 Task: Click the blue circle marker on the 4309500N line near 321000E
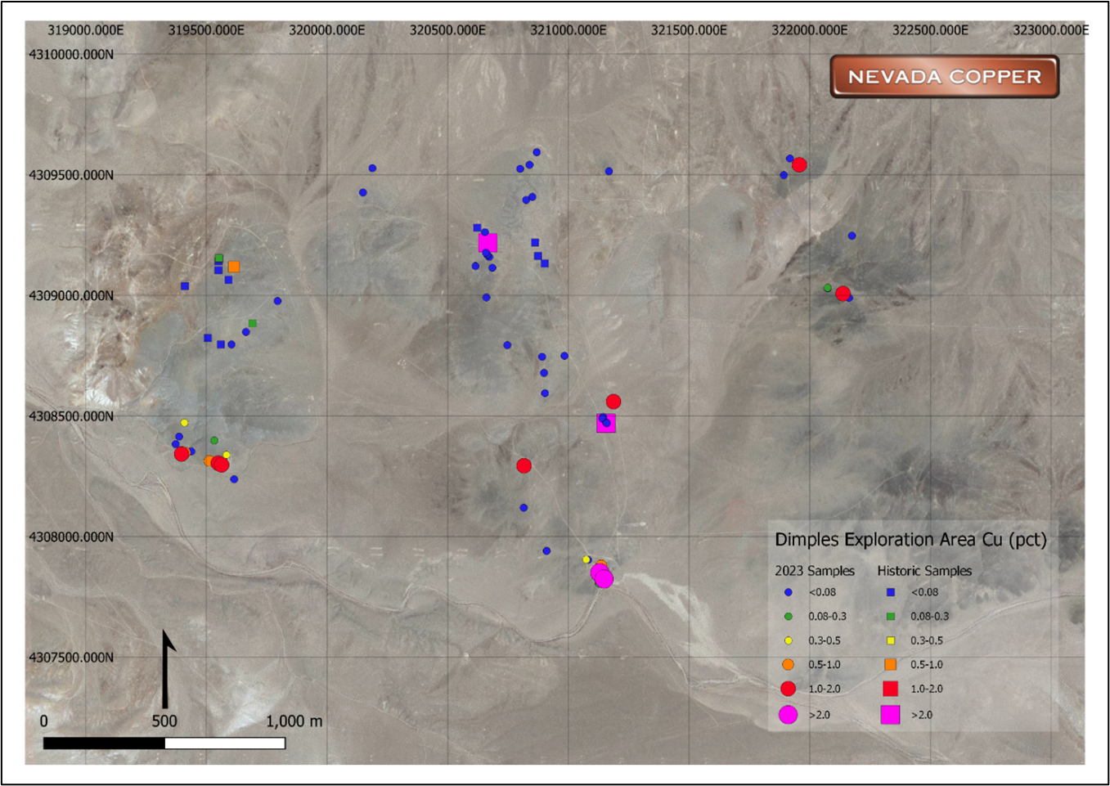click(609, 171)
